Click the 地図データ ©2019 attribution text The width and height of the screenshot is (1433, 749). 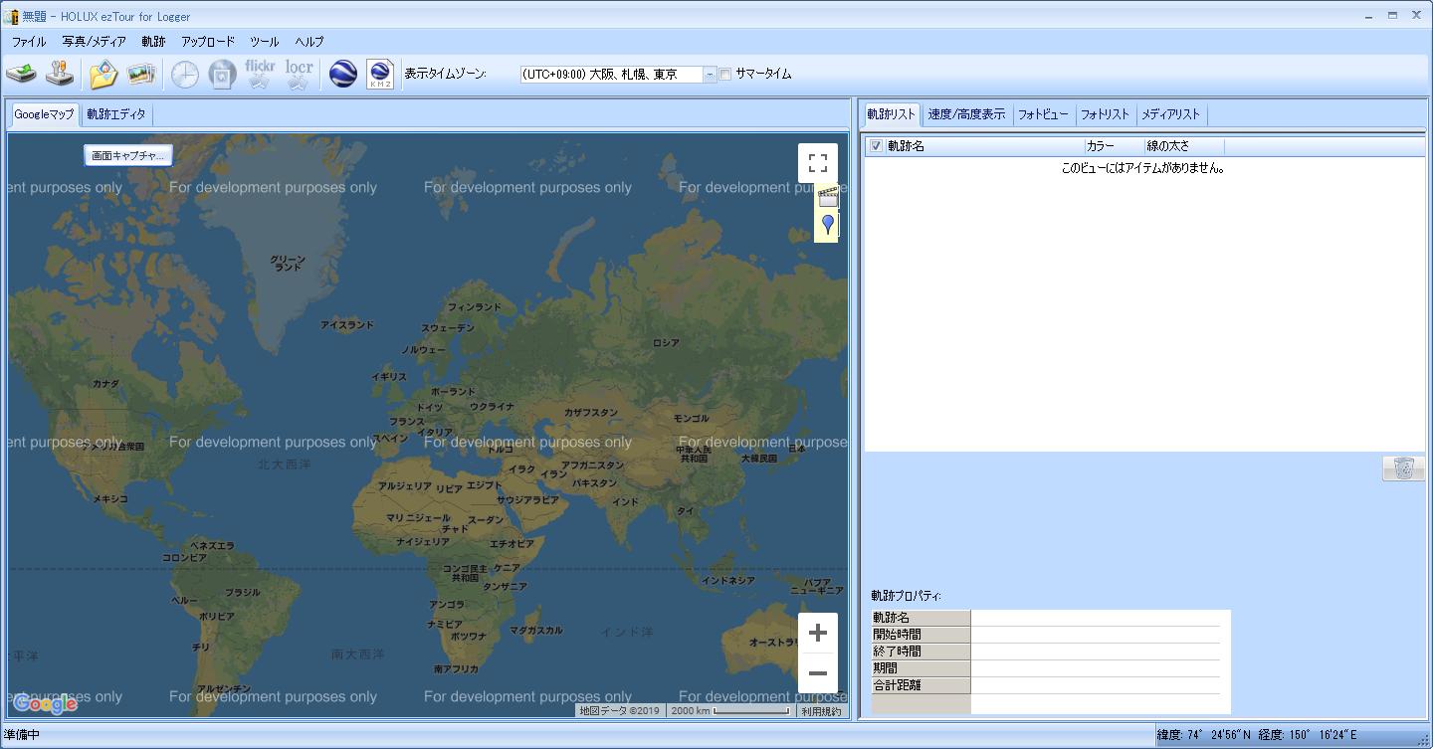tap(620, 711)
